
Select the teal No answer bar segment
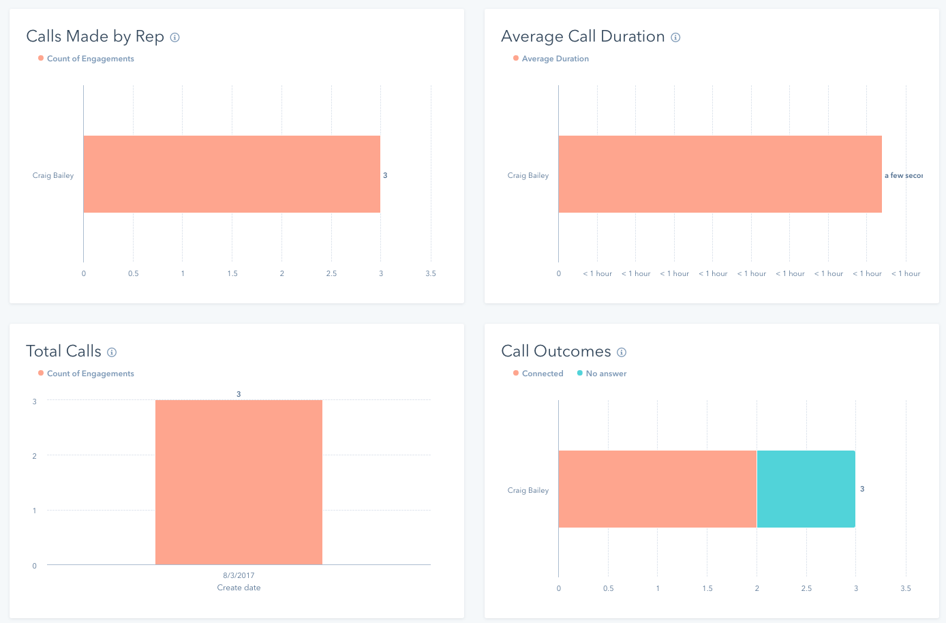(806, 489)
